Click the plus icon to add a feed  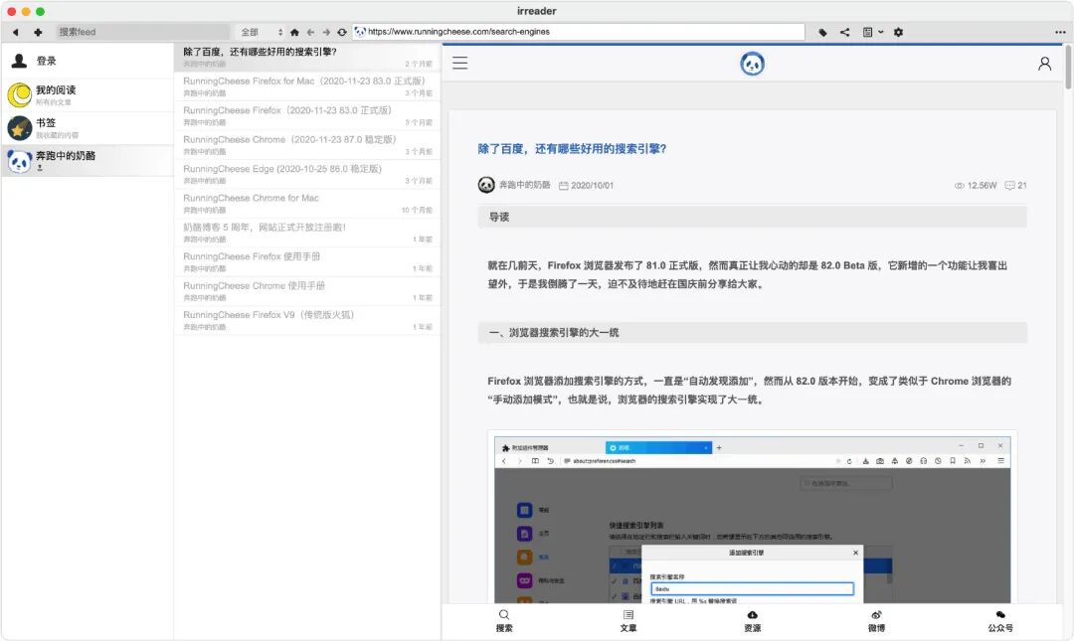[38, 32]
